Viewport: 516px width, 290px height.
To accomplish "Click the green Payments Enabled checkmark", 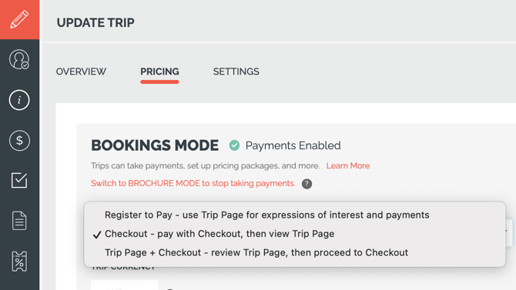I will pos(234,145).
